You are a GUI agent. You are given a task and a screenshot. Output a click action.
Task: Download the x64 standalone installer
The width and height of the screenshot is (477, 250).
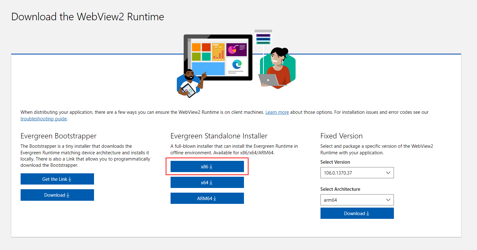207,182
